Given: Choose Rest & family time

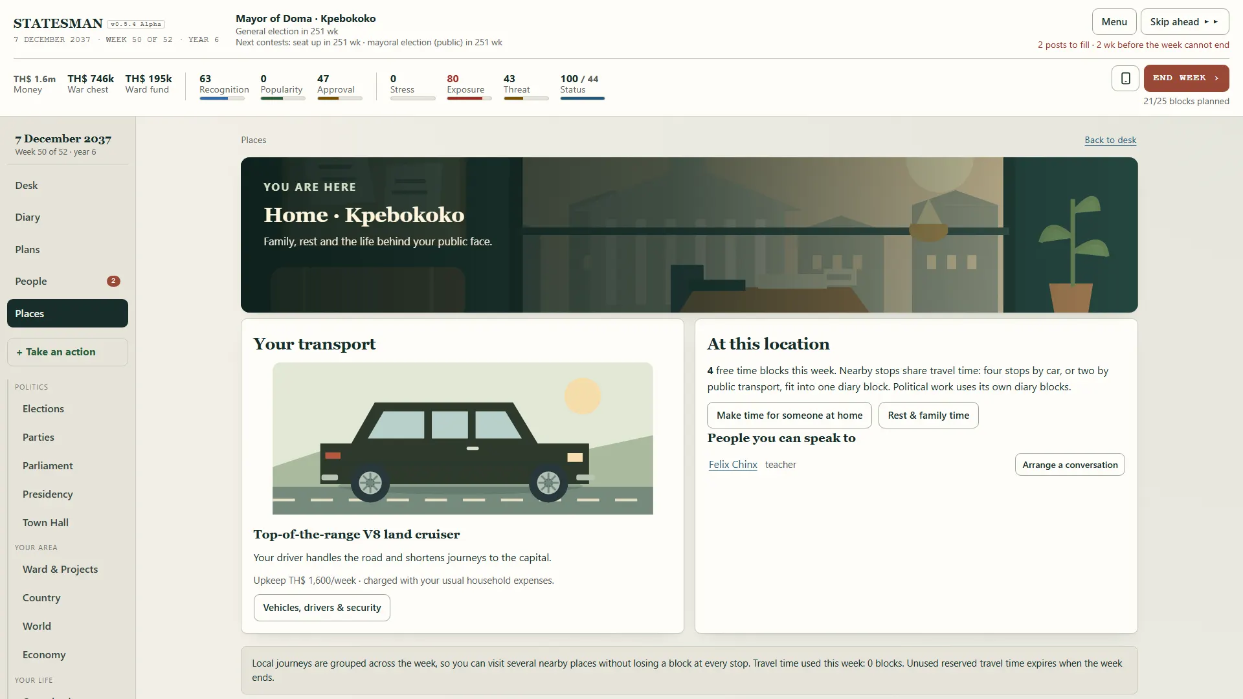Looking at the screenshot, I should 928,415.
